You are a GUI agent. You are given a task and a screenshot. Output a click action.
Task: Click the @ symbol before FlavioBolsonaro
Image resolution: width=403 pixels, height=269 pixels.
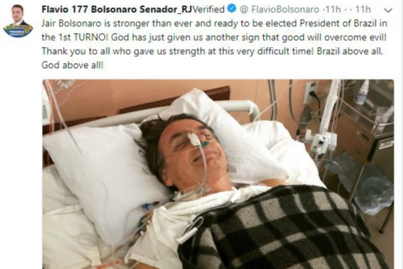point(244,10)
